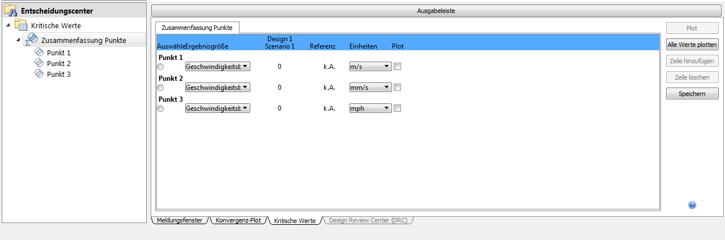Open the m/s units dropdown
The width and height of the screenshot is (725, 240).
pyautogui.click(x=370, y=67)
